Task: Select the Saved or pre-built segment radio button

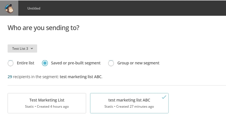Action: coord(45,63)
